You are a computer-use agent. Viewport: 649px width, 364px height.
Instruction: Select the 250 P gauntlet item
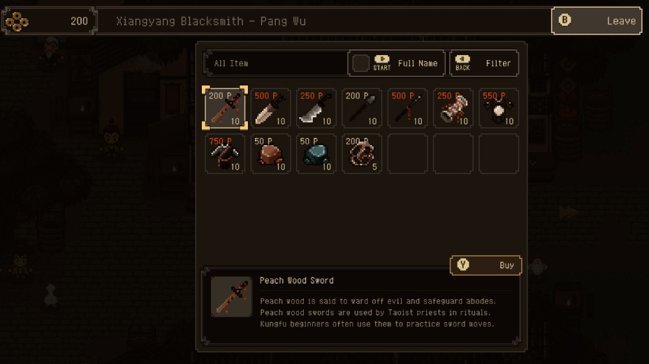(x=453, y=108)
